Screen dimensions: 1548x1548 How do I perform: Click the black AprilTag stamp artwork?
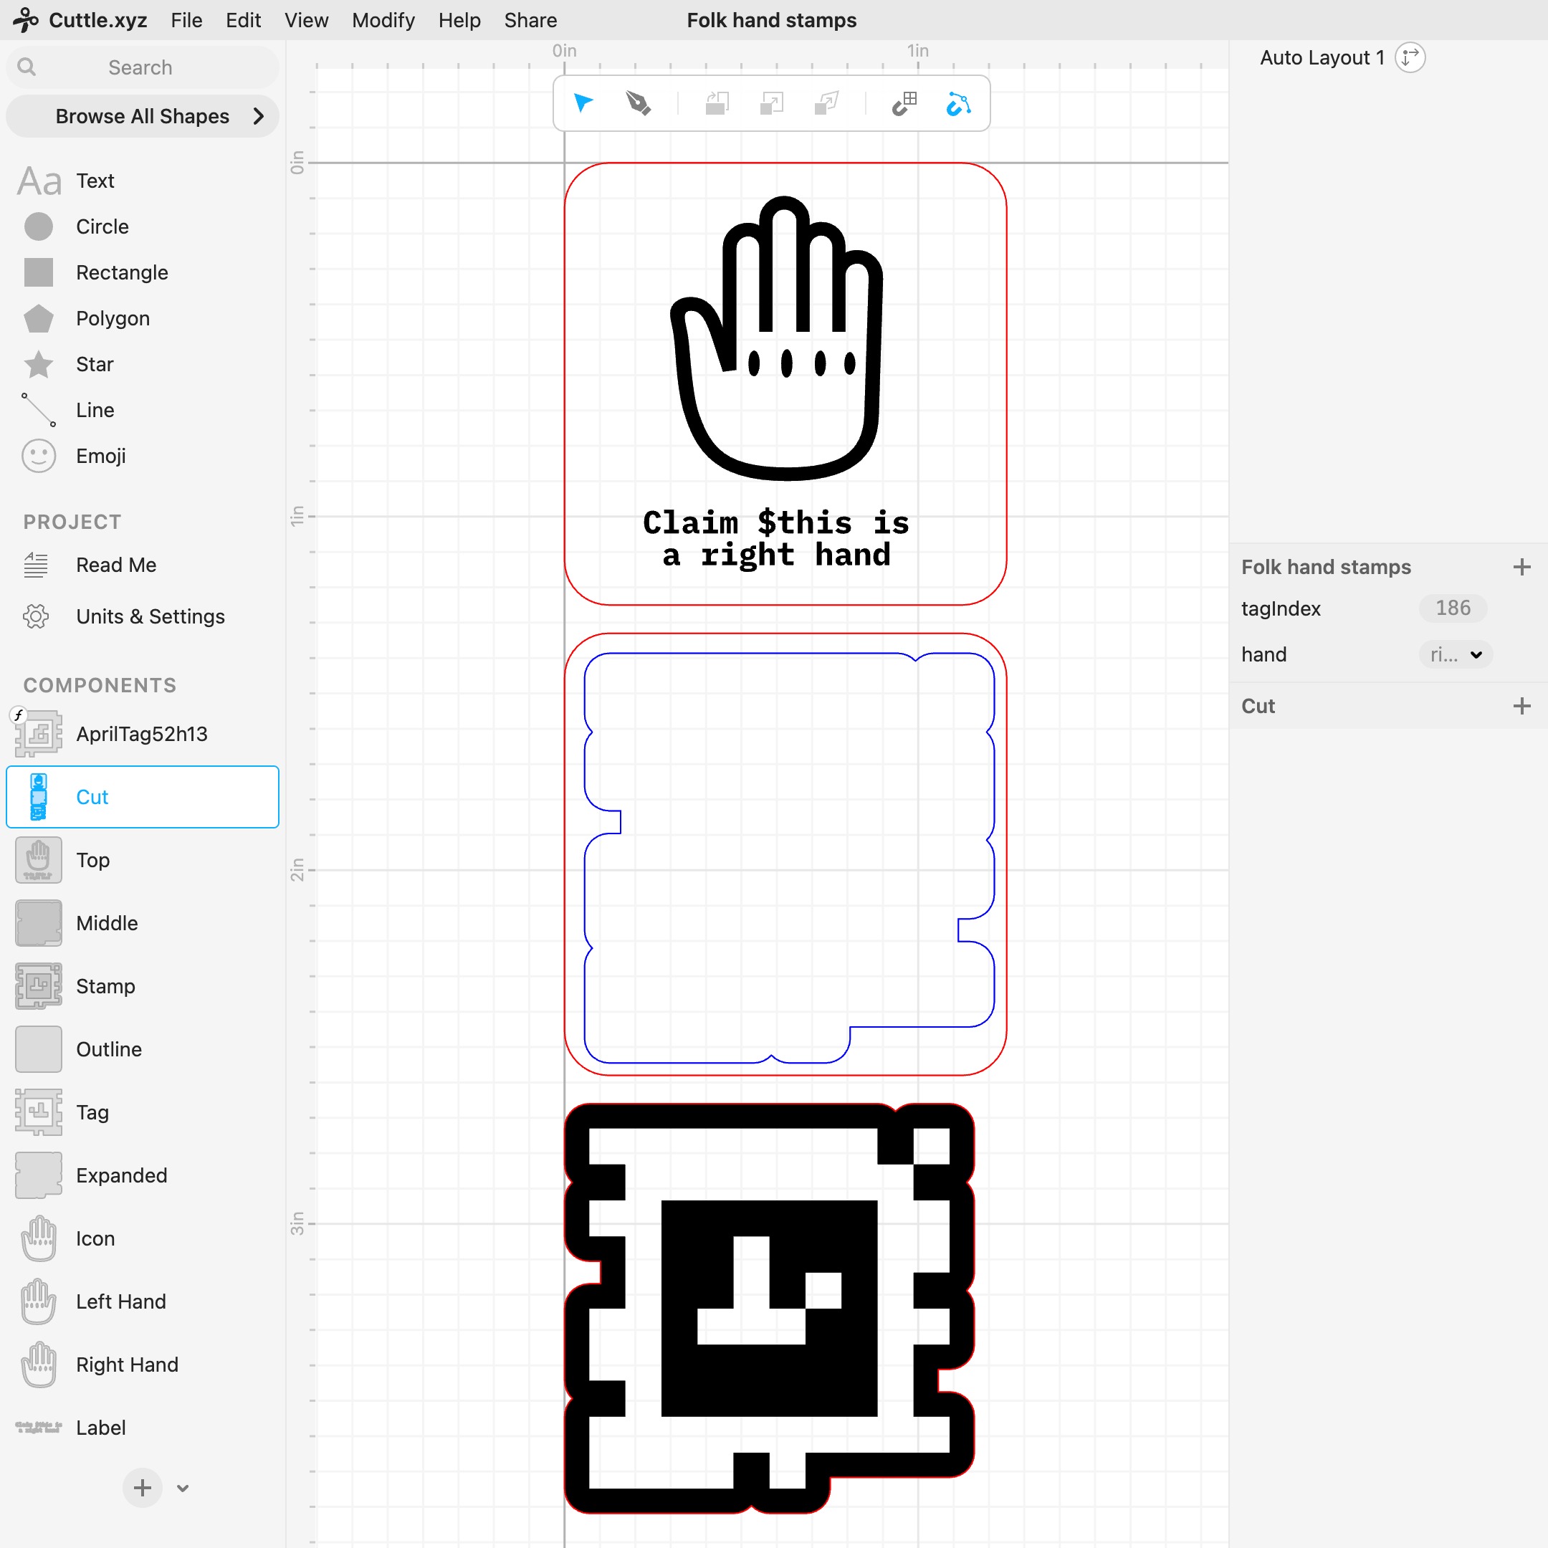point(770,1309)
